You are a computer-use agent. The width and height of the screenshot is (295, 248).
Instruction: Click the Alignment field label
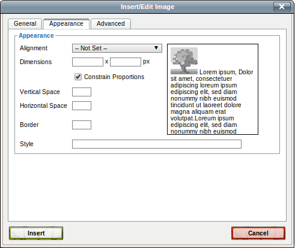coord(34,48)
